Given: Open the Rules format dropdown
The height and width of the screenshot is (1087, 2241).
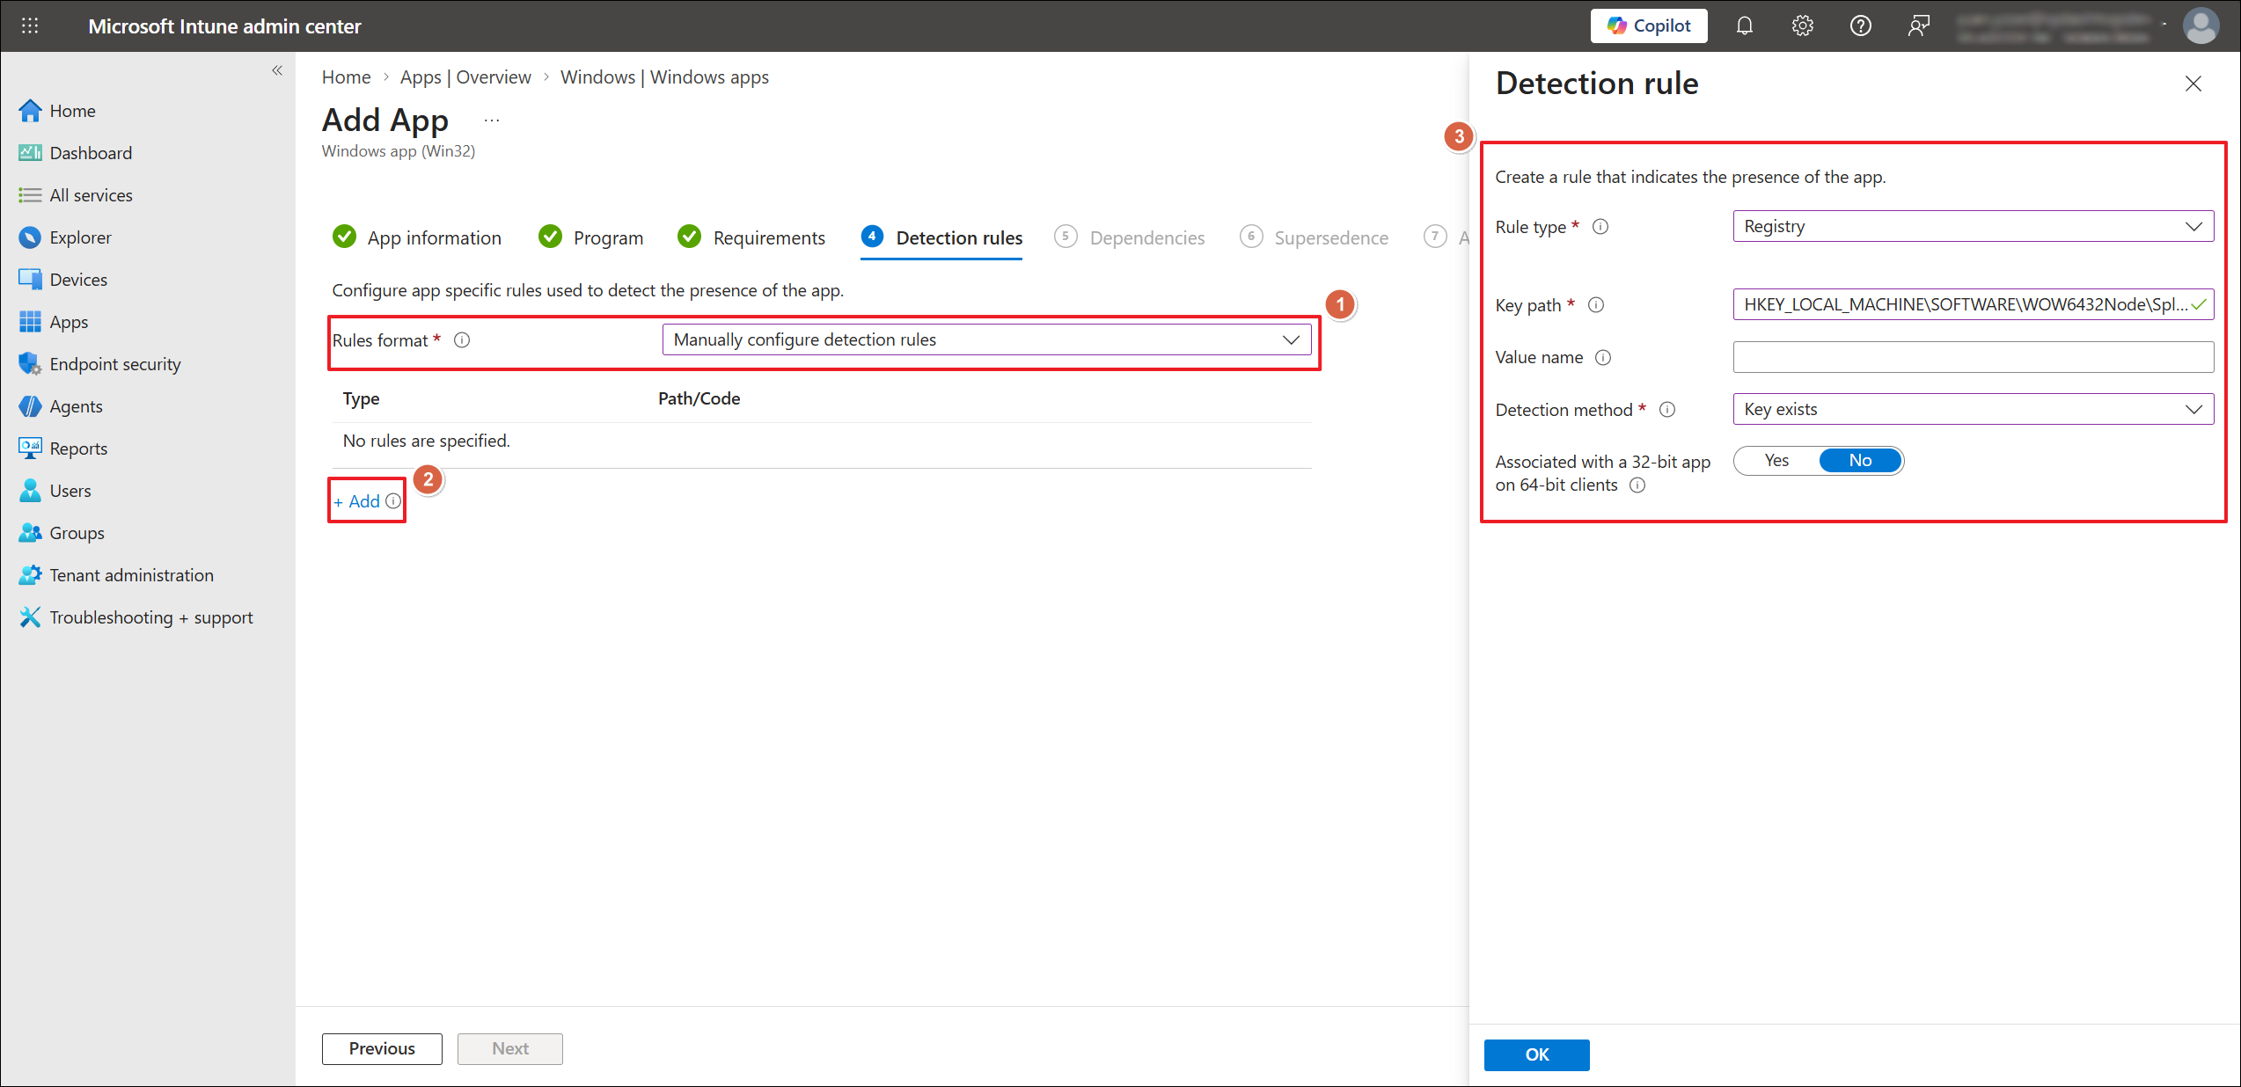Looking at the screenshot, I should 986,339.
